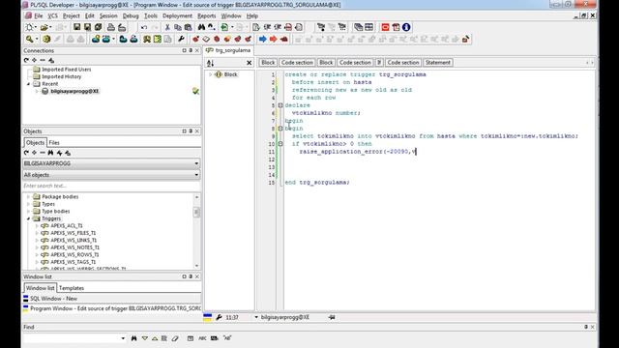The height and width of the screenshot is (348, 619).
Task: Open Imported History folder in Connections
Action: (61, 76)
